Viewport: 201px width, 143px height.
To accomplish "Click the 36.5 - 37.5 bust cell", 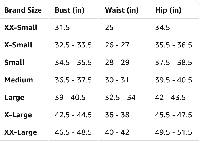I will pyautogui.click(x=73, y=80).
